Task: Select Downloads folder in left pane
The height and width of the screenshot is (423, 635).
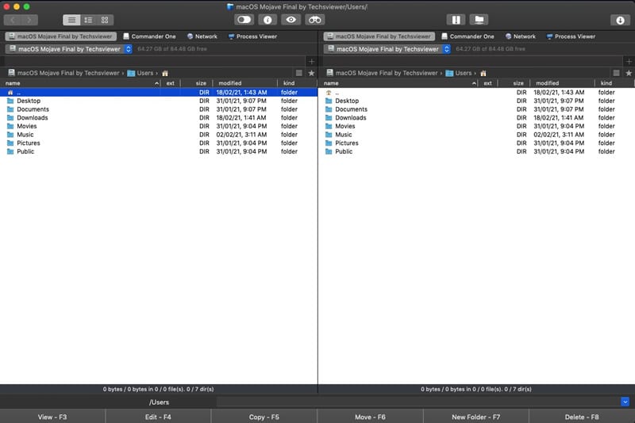Action: [159, 118]
